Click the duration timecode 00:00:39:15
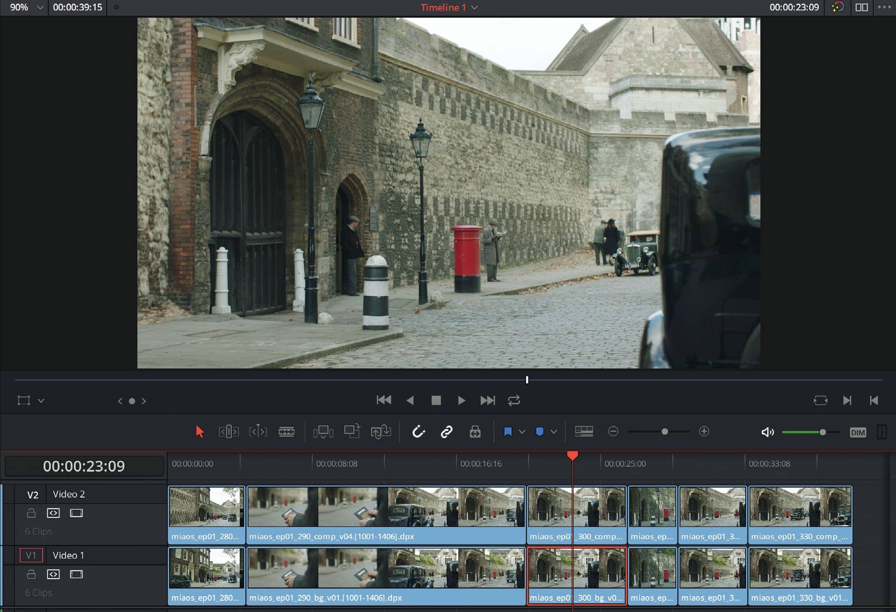This screenshot has height=612, width=896. 77,7
